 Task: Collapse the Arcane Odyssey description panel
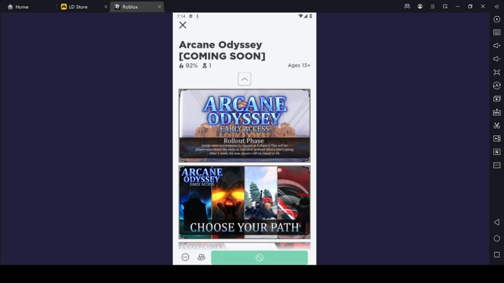click(x=245, y=79)
